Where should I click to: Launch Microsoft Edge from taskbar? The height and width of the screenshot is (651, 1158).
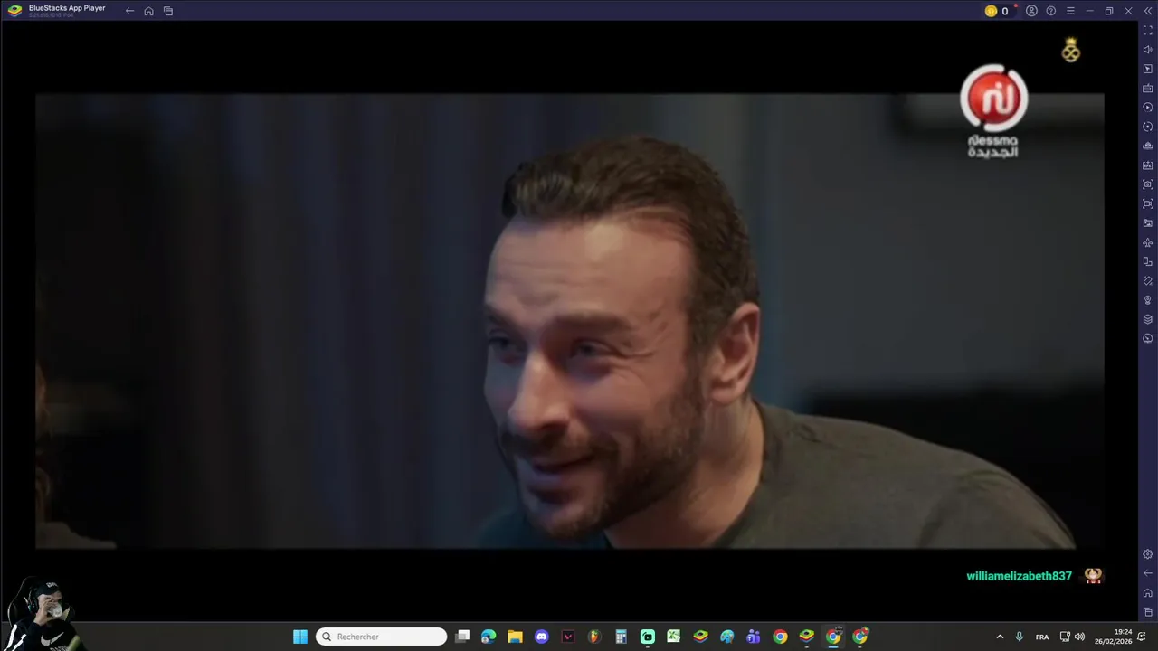click(x=489, y=637)
